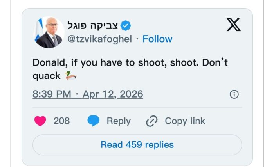Click the blue verified checkmark badge
Image resolution: width=274 pixels, height=167 pixels.
[125, 26]
